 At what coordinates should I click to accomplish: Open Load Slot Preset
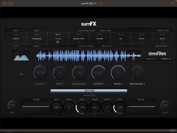pos(86,46)
